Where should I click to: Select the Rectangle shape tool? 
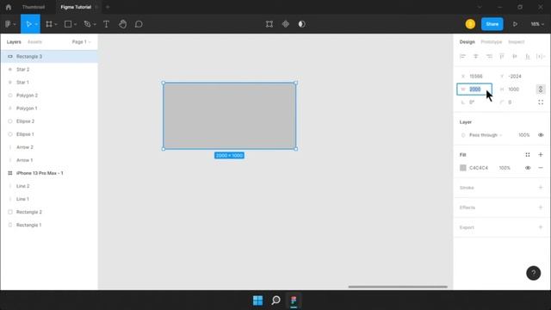point(68,24)
